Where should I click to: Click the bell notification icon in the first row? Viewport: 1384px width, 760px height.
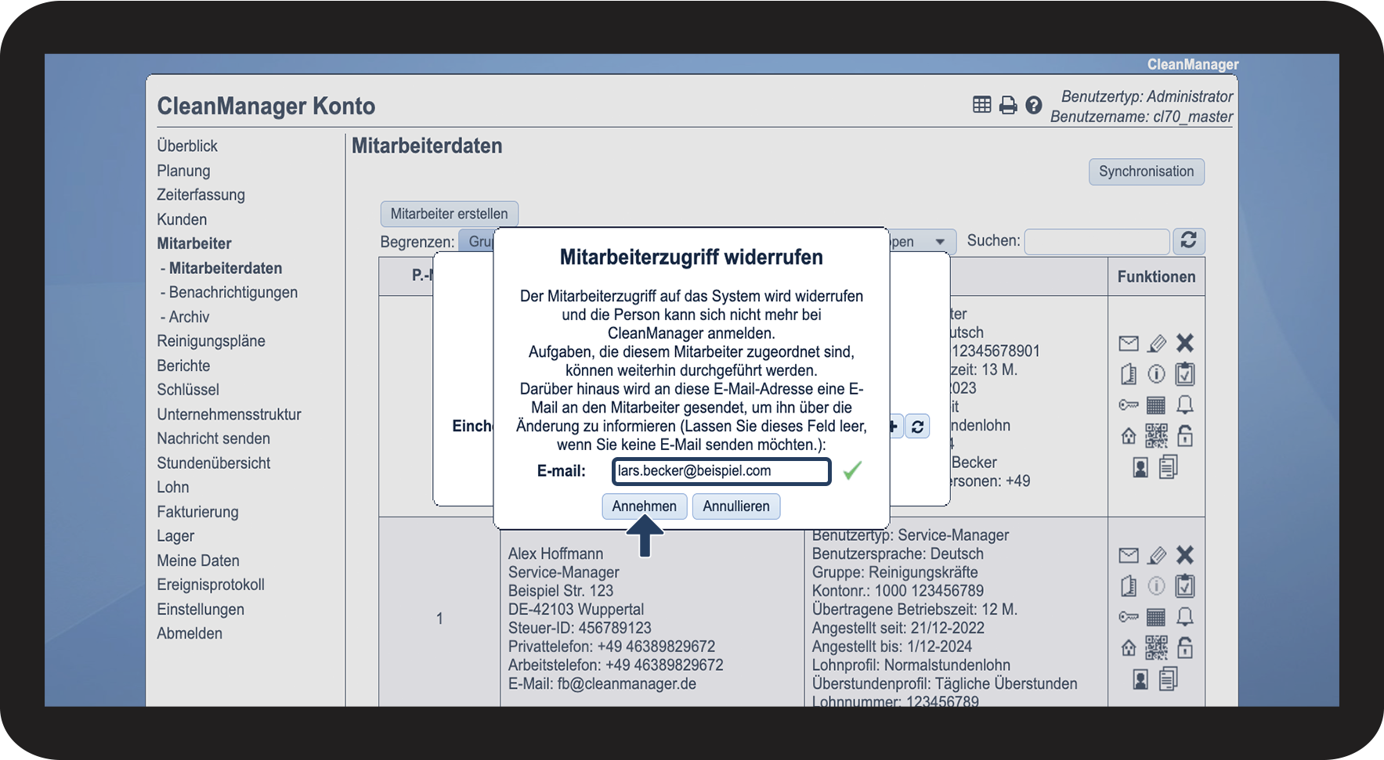[1185, 405]
